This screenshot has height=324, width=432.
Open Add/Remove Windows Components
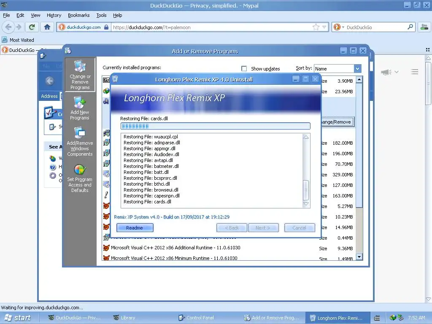click(80, 142)
